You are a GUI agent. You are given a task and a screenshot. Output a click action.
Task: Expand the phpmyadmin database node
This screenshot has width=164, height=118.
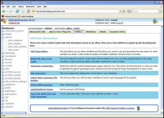[3, 94]
